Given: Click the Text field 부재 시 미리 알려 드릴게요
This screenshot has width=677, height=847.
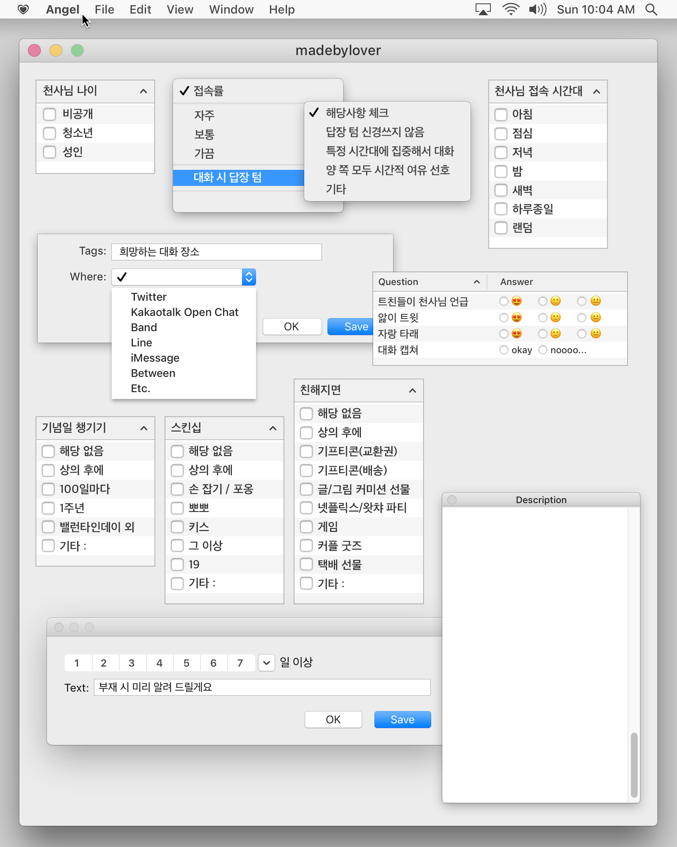Looking at the screenshot, I should click(262, 687).
